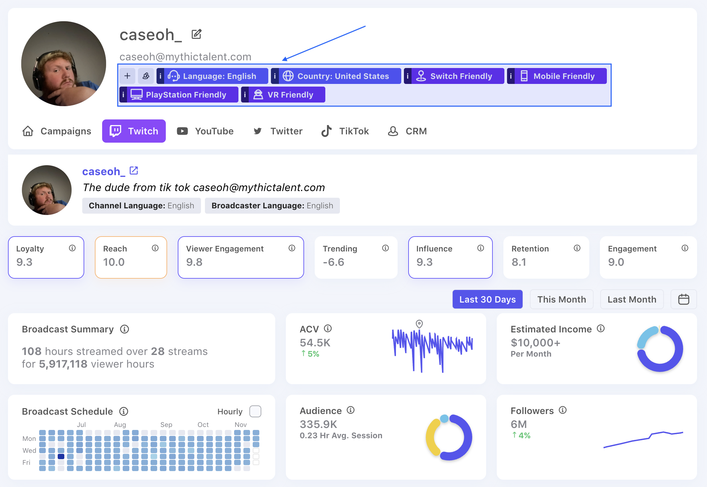Click the info marker on VR Friendly tag
Viewport: 707px width, 487px height.
pos(245,95)
